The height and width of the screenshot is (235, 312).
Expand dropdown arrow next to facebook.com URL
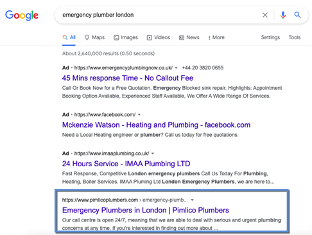[139, 115]
